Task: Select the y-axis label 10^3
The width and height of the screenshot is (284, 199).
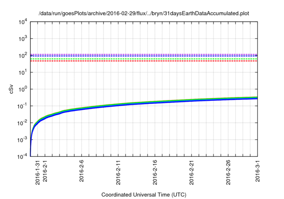Action: (x=23, y=39)
